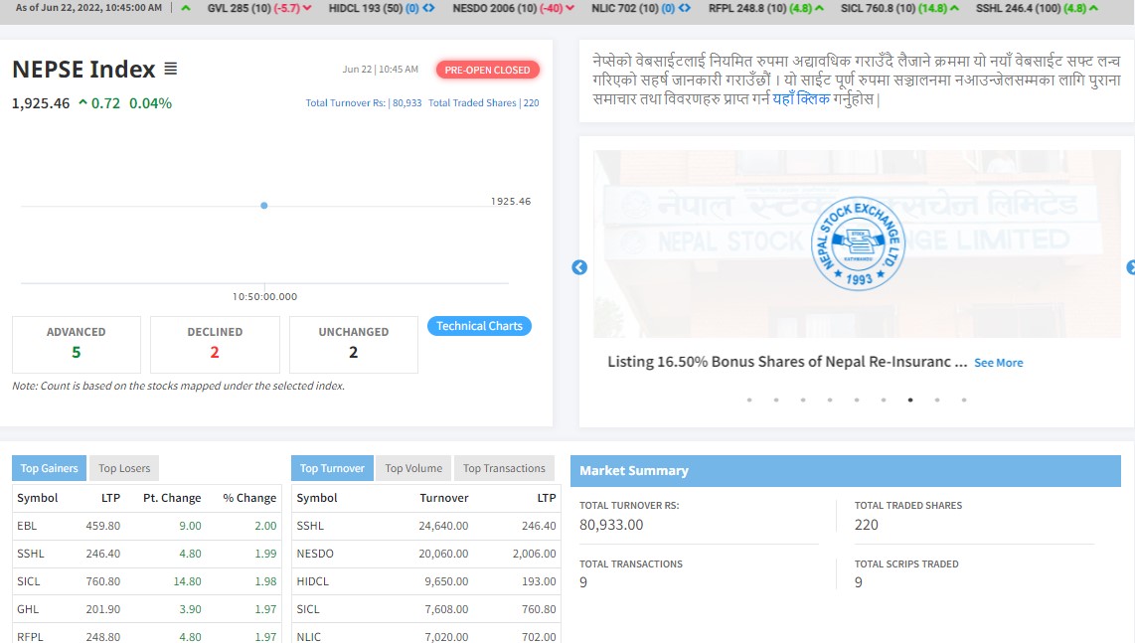Select the active seventh carousel dot
The width and height of the screenshot is (1135, 643).
[909, 400]
